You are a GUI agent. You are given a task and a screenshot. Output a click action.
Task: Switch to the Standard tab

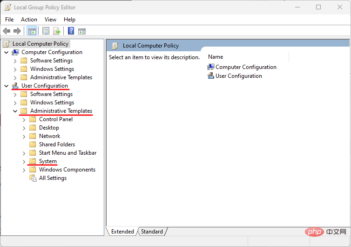click(x=152, y=231)
